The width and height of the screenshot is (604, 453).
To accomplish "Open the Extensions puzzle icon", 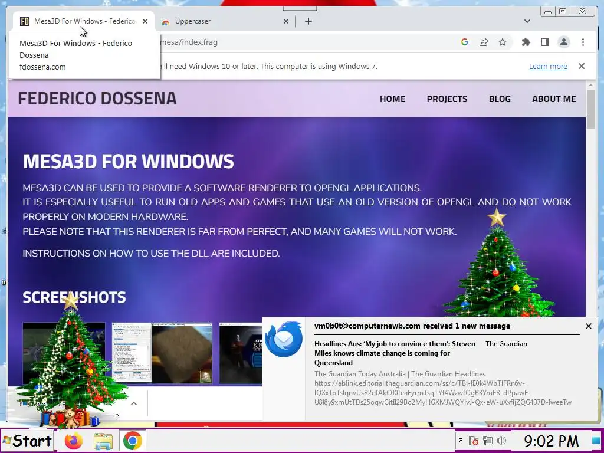I will tap(526, 42).
